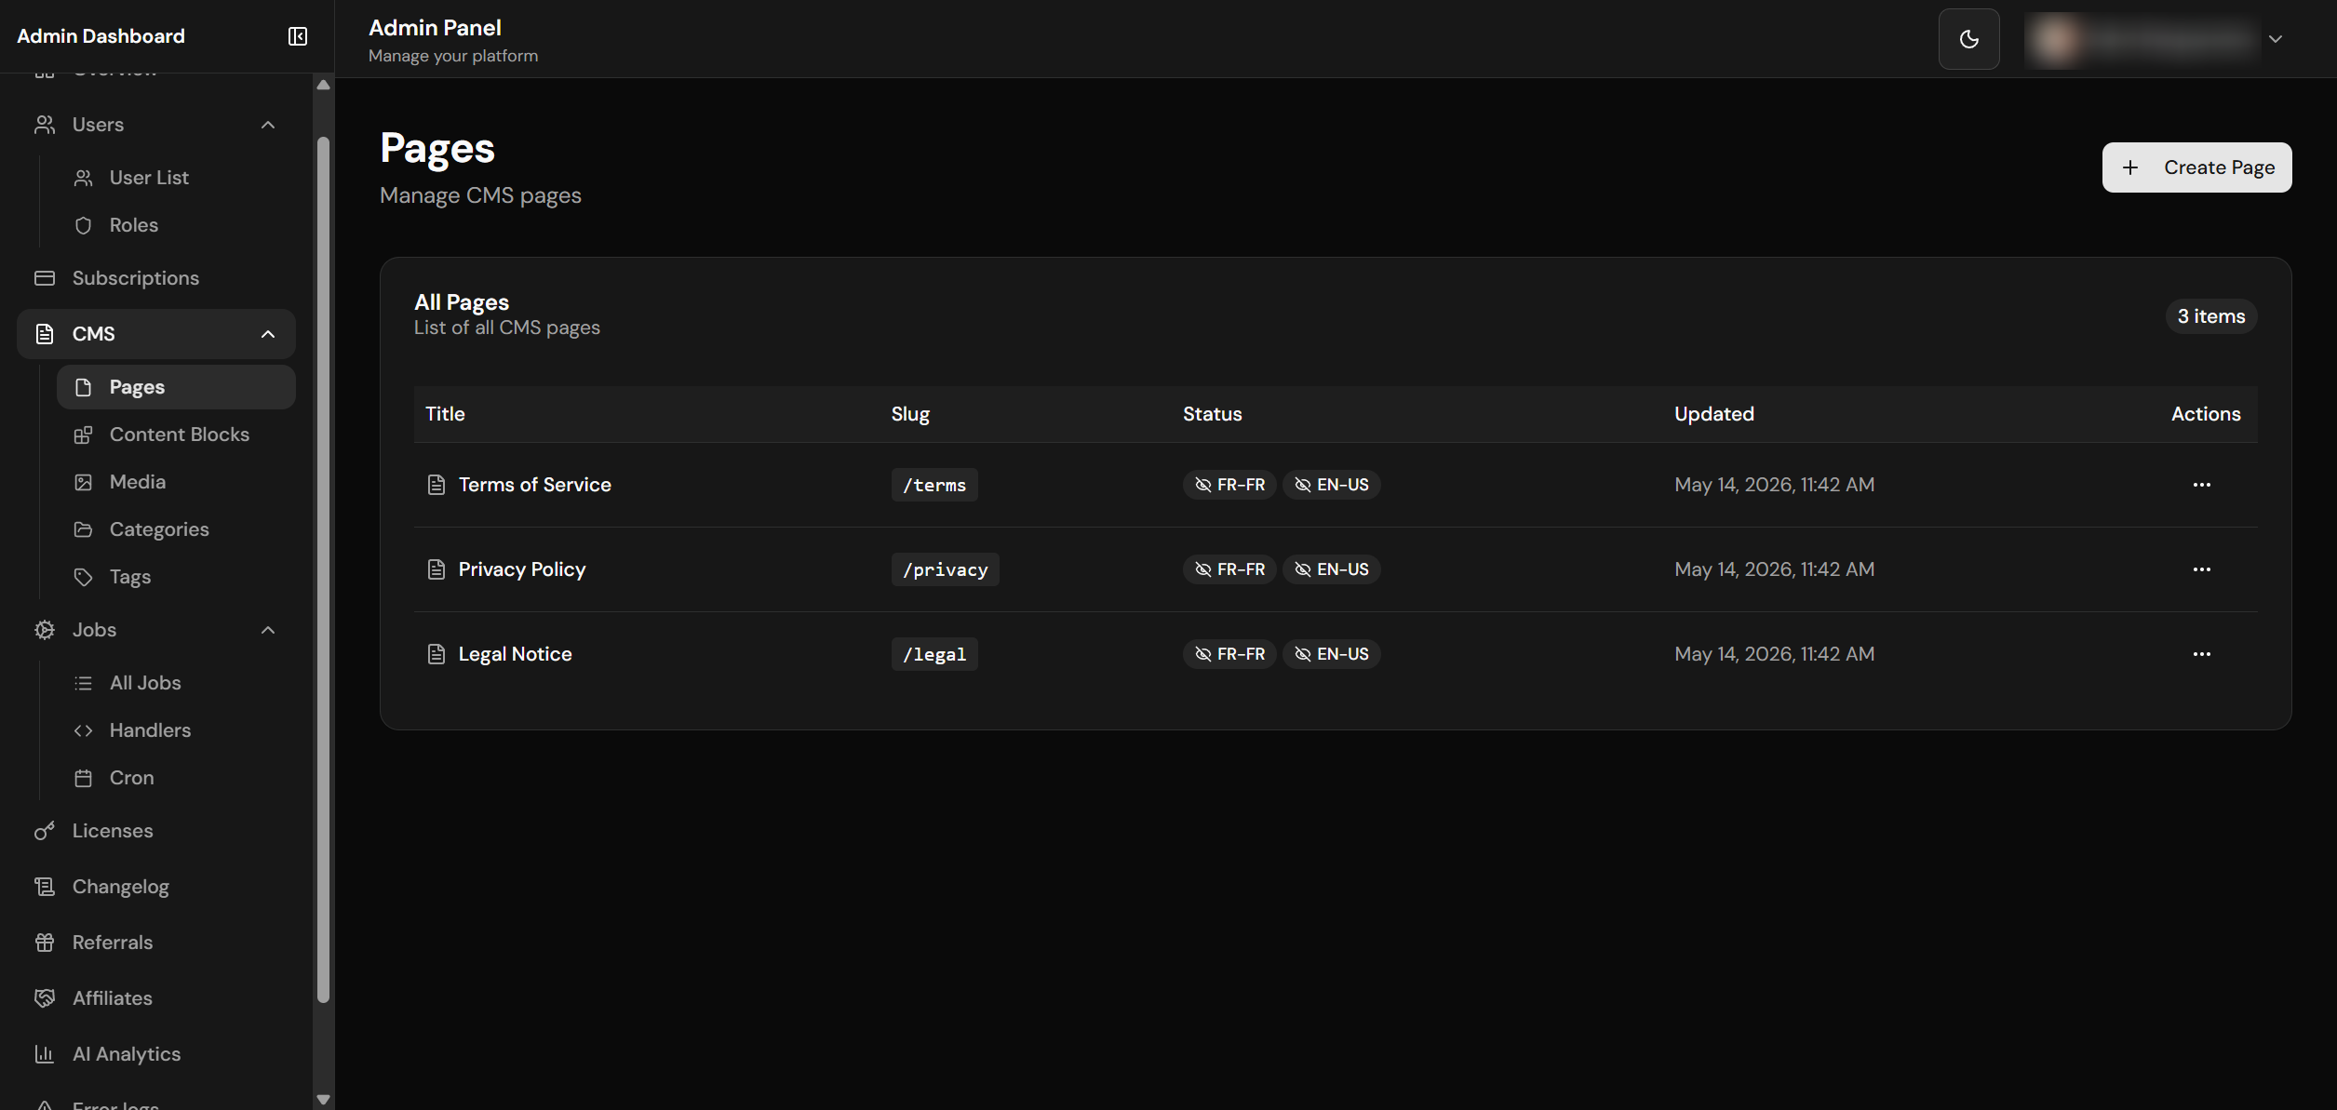This screenshot has width=2337, height=1110.
Task: Click the sidebar scrollbar down arrow
Action: click(323, 1099)
